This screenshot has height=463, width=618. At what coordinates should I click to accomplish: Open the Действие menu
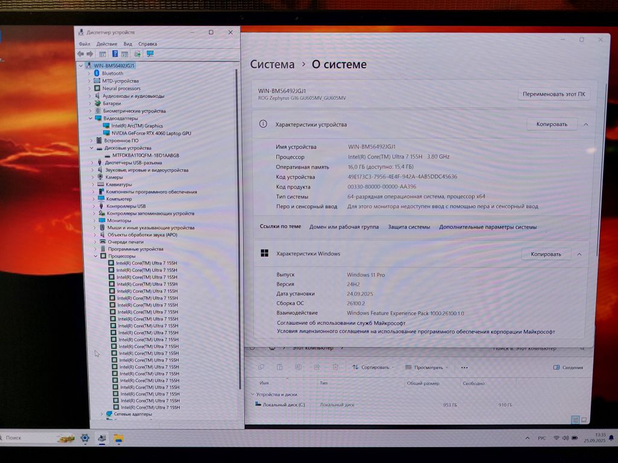(x=106, y=44)
